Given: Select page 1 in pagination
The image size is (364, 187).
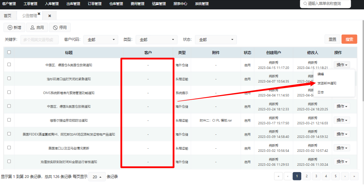Looking at the screenshot, I should [297, 176].
